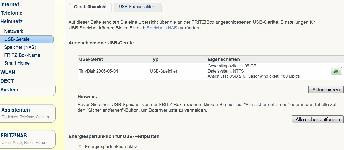Collapse the Heimnetz menu section
344x150 pixels.
[x=12, y=21]
